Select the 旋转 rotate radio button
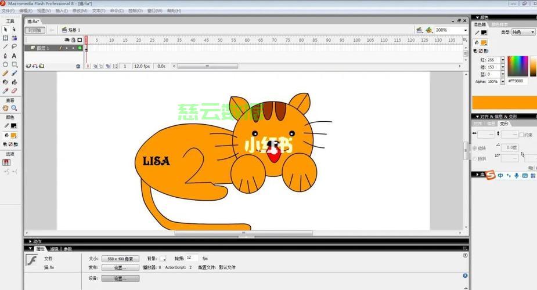This screenshot has height=290, width=537. (x=475, y=148)
